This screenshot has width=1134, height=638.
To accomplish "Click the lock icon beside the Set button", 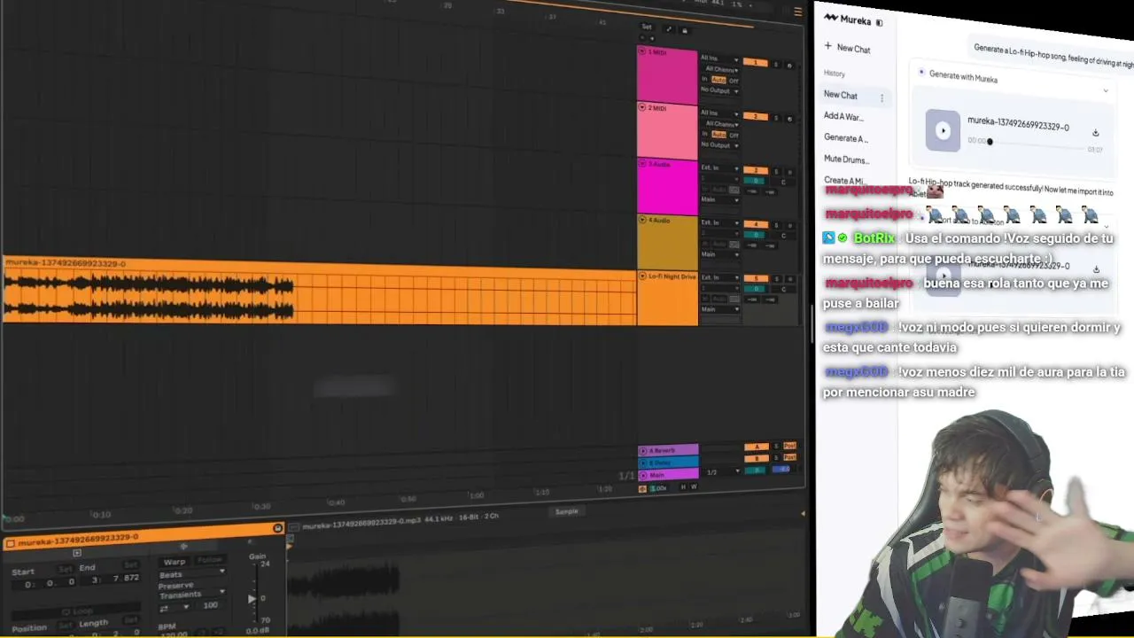I will pyautogui.click(x=684, y=30).
